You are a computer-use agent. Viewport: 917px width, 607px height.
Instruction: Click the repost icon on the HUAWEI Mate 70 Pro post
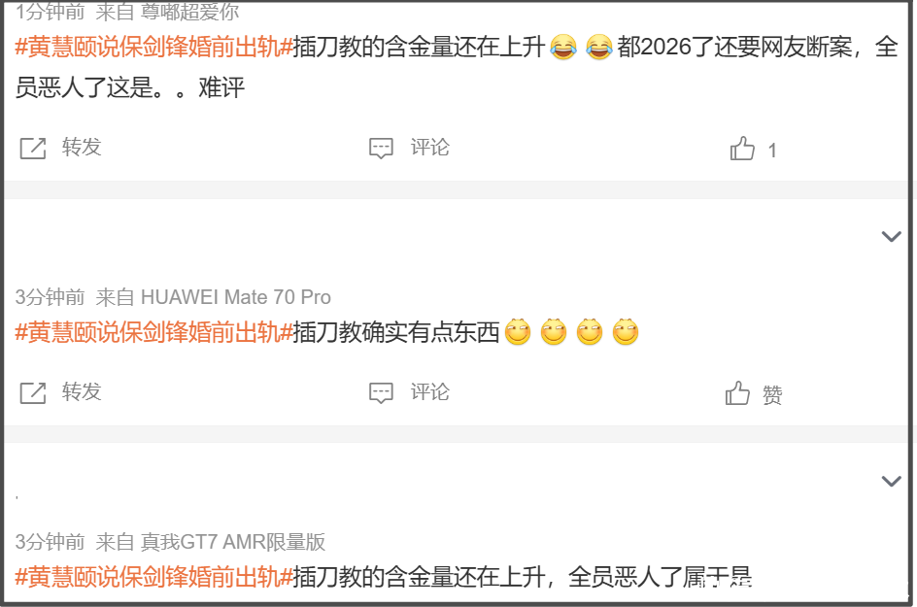(x=33, y=393)
